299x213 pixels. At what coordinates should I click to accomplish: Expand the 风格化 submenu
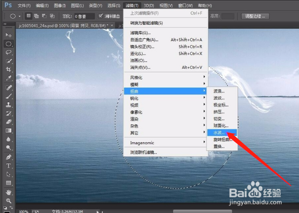pos(165,77)
